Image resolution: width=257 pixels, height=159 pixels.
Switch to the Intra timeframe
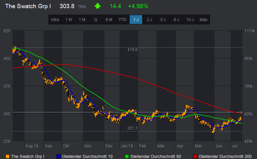pos(55,19)
